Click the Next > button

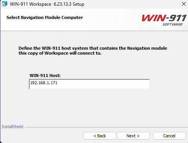133,136
